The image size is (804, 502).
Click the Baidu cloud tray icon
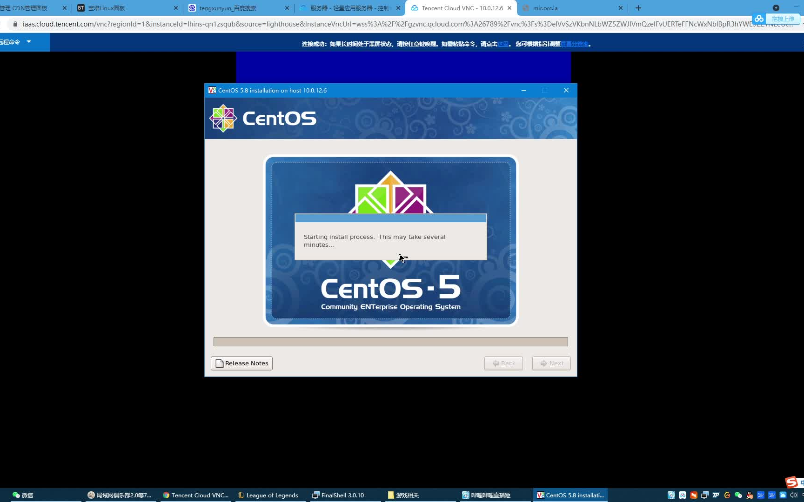683,495
